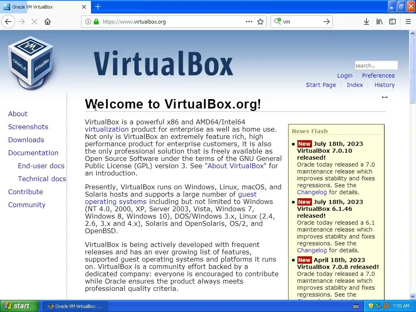Click the vertical scrollbar thumb
This screenshot has width=416, height=312.
pos(412,70)
